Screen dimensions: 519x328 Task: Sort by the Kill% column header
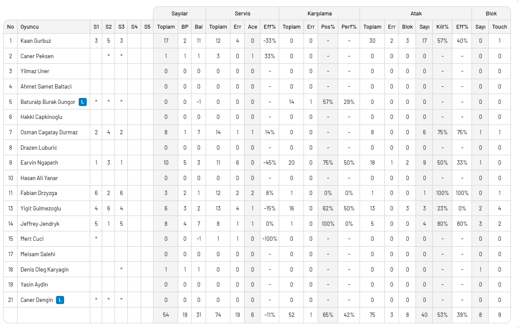[x=442, y=27]
